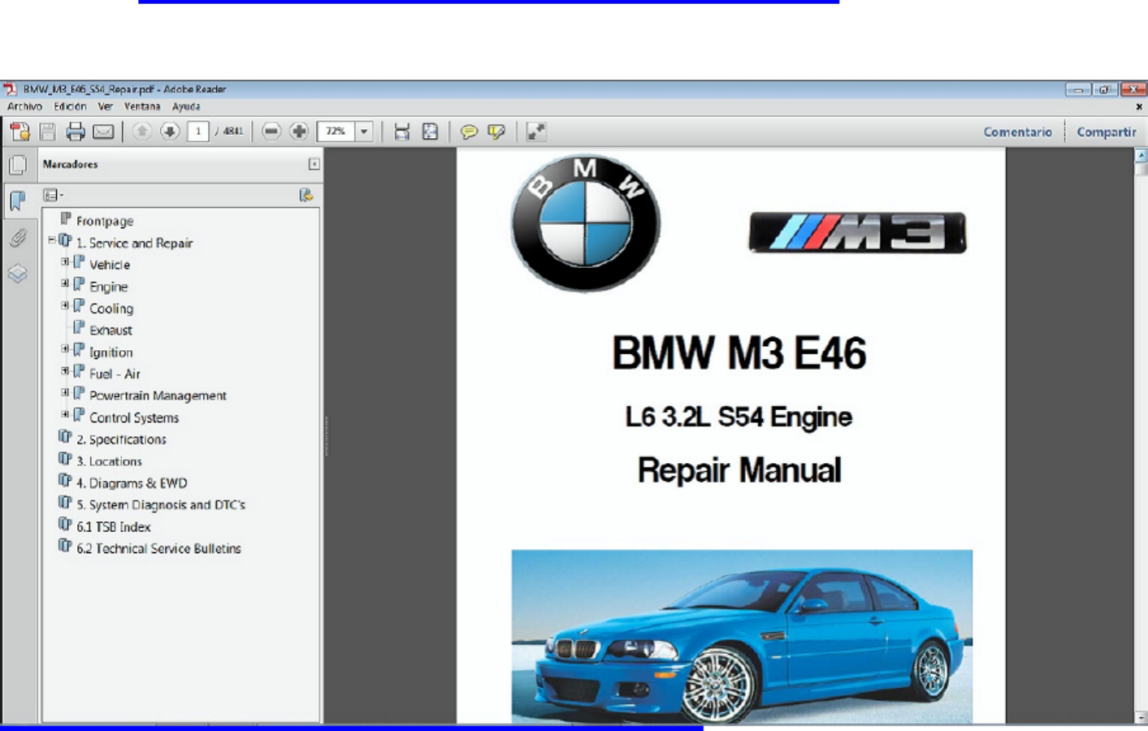Click the page number input field
The height and width of the screenshot is (731, 1148).
[x=198, y=132]
